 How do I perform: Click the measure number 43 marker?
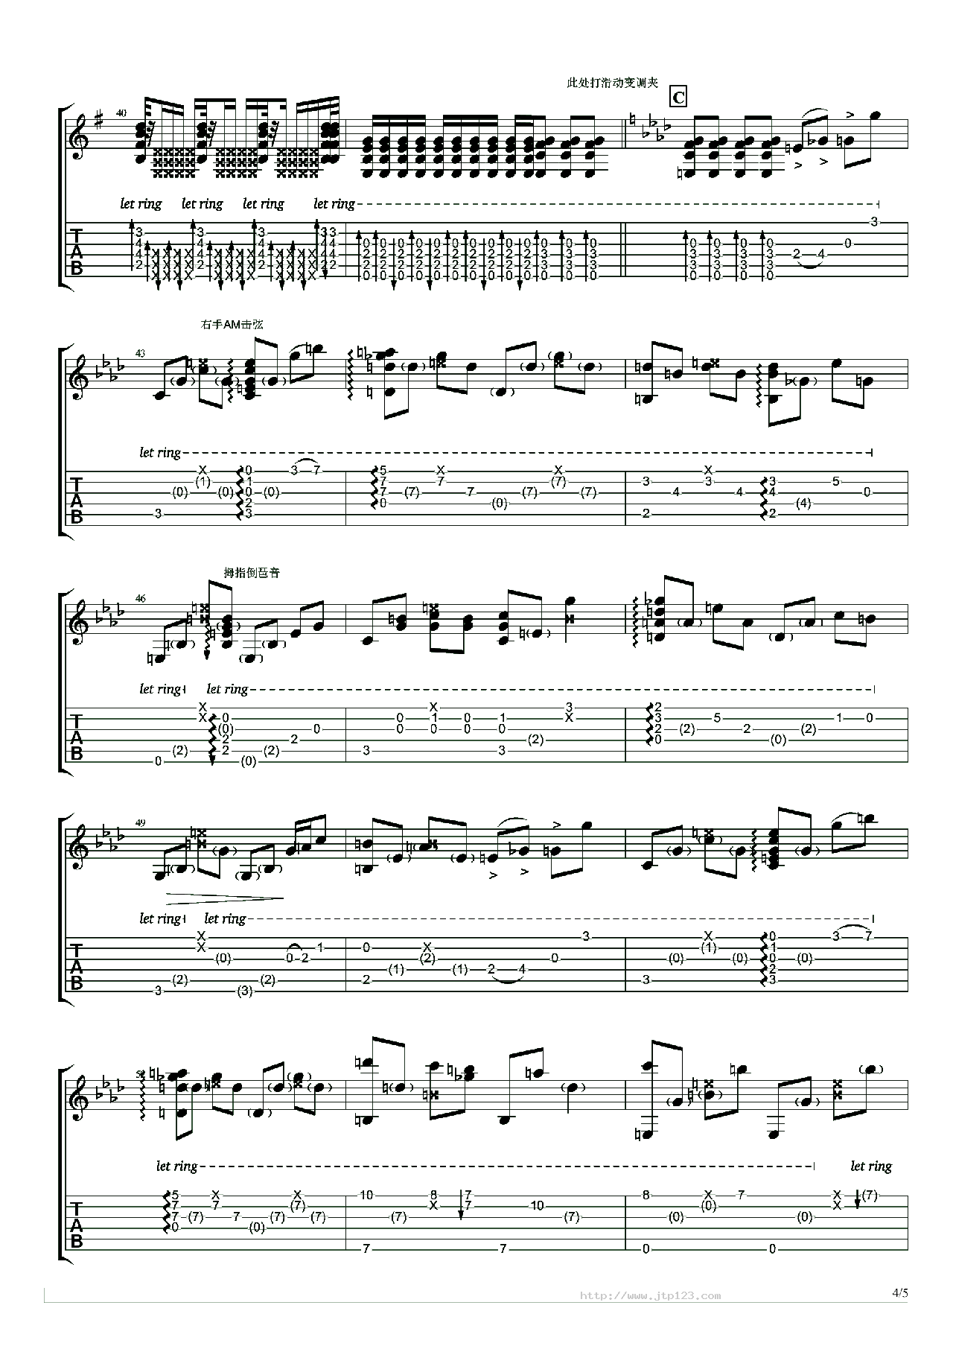point(140,353)
